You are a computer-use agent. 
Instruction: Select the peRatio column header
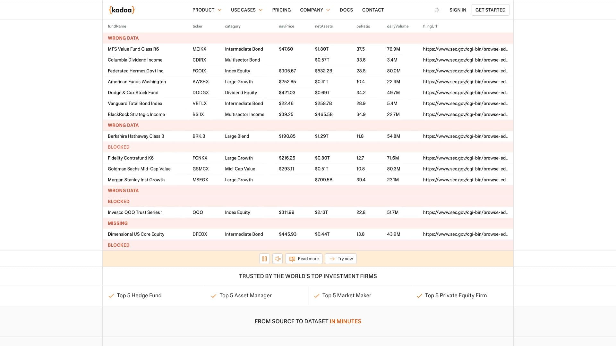363,26
